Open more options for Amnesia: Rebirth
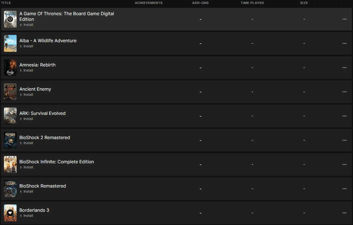The width and height of the screenshot is (353, 225). (344, 68)
